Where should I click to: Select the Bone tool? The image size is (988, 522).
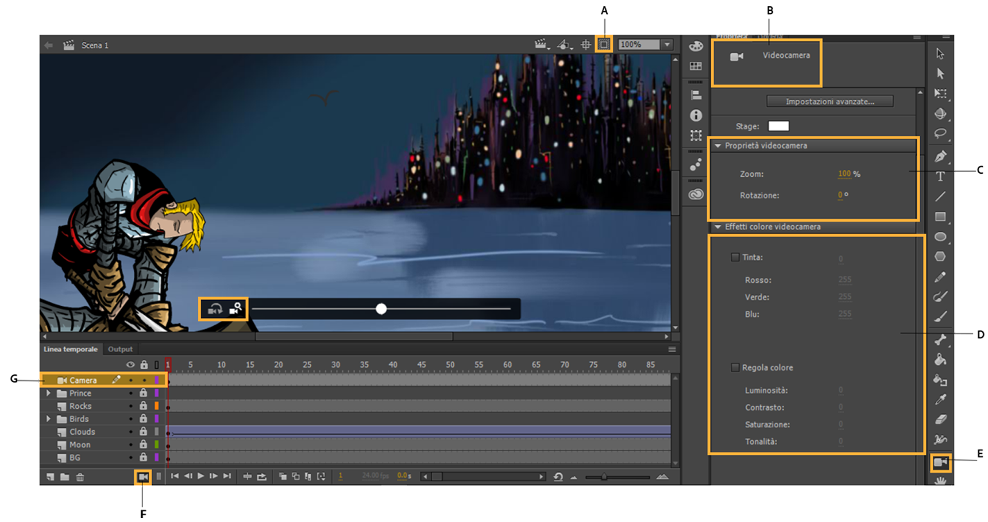click(940, 340)
